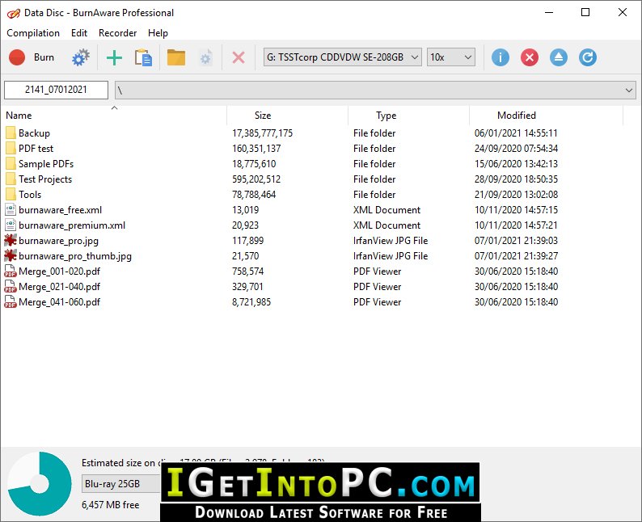Show disc info with the blue i icon
This screenshot has width=642, height=522.
501,57
